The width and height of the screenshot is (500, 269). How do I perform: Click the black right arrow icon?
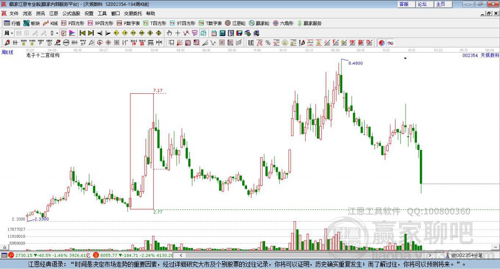point(108,33)
